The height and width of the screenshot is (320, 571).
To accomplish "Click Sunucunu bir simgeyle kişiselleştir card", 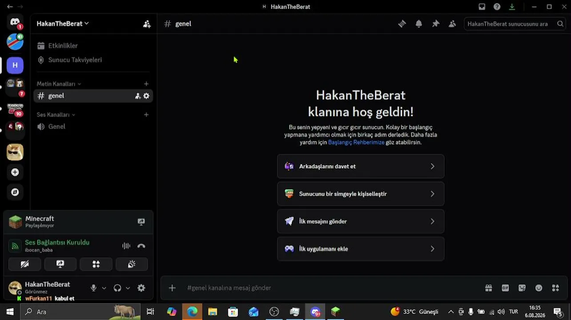I will click(361, 194).
